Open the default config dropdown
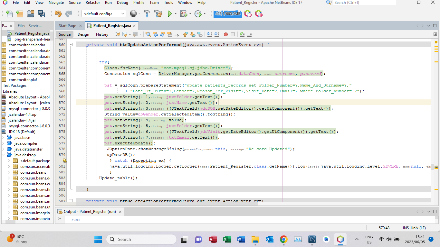Image resolution: width=440 pixels, height=247 pixels. [x=104, y=14]
